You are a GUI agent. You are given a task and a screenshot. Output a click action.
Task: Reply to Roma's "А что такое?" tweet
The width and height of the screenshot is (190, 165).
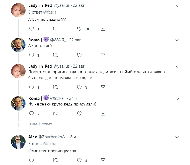[31, 55]
